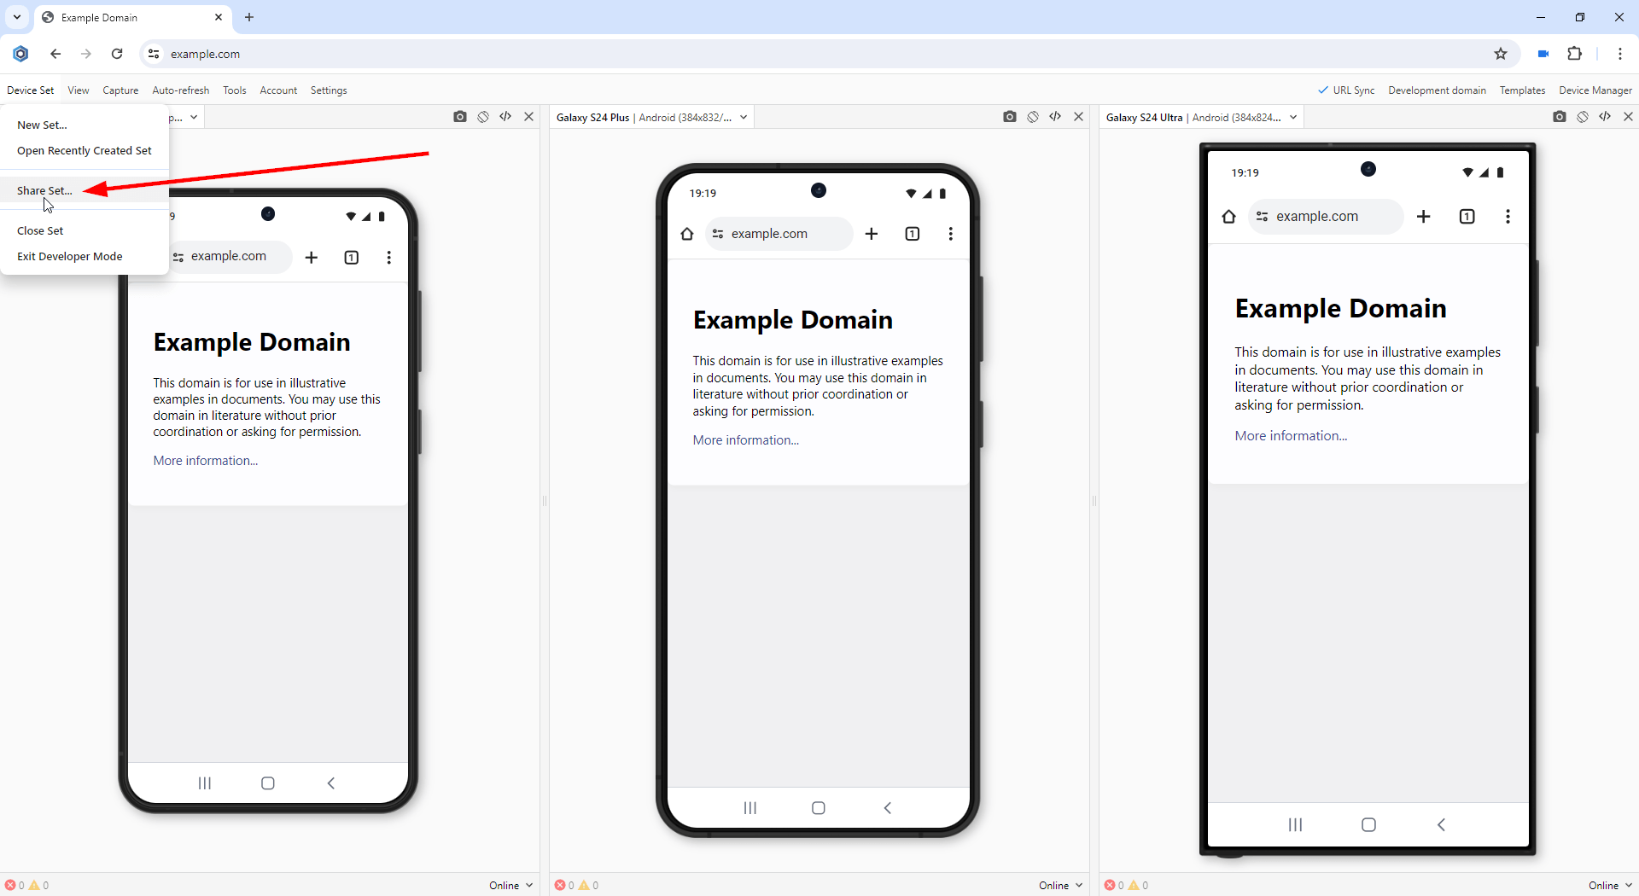Tap the home icon in the Galaxy S24 Plus address bar
Screen dimensions: 1639x896
(x=687, y=234)
